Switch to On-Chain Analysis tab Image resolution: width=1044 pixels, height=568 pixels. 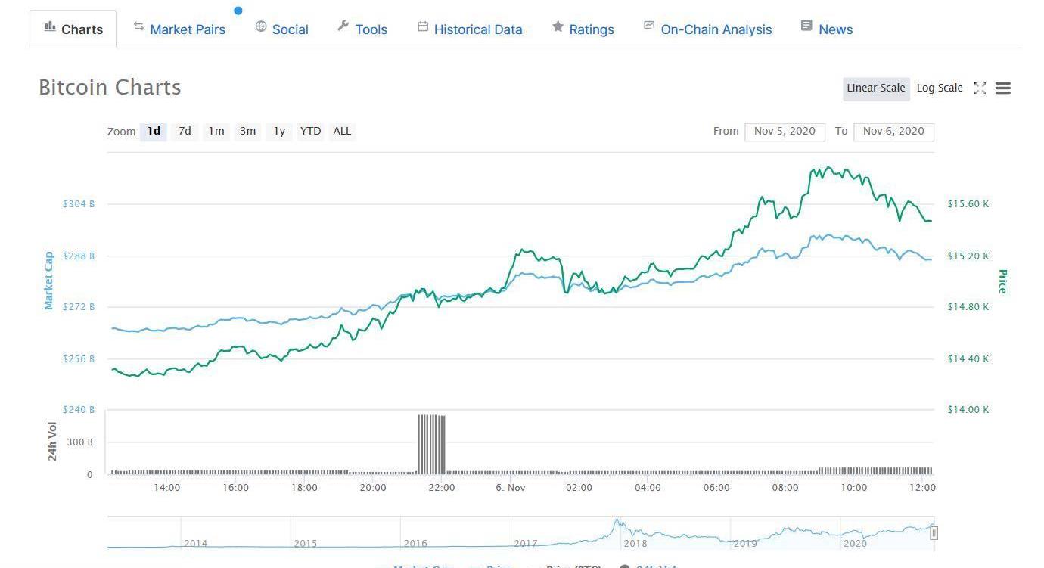707,29
